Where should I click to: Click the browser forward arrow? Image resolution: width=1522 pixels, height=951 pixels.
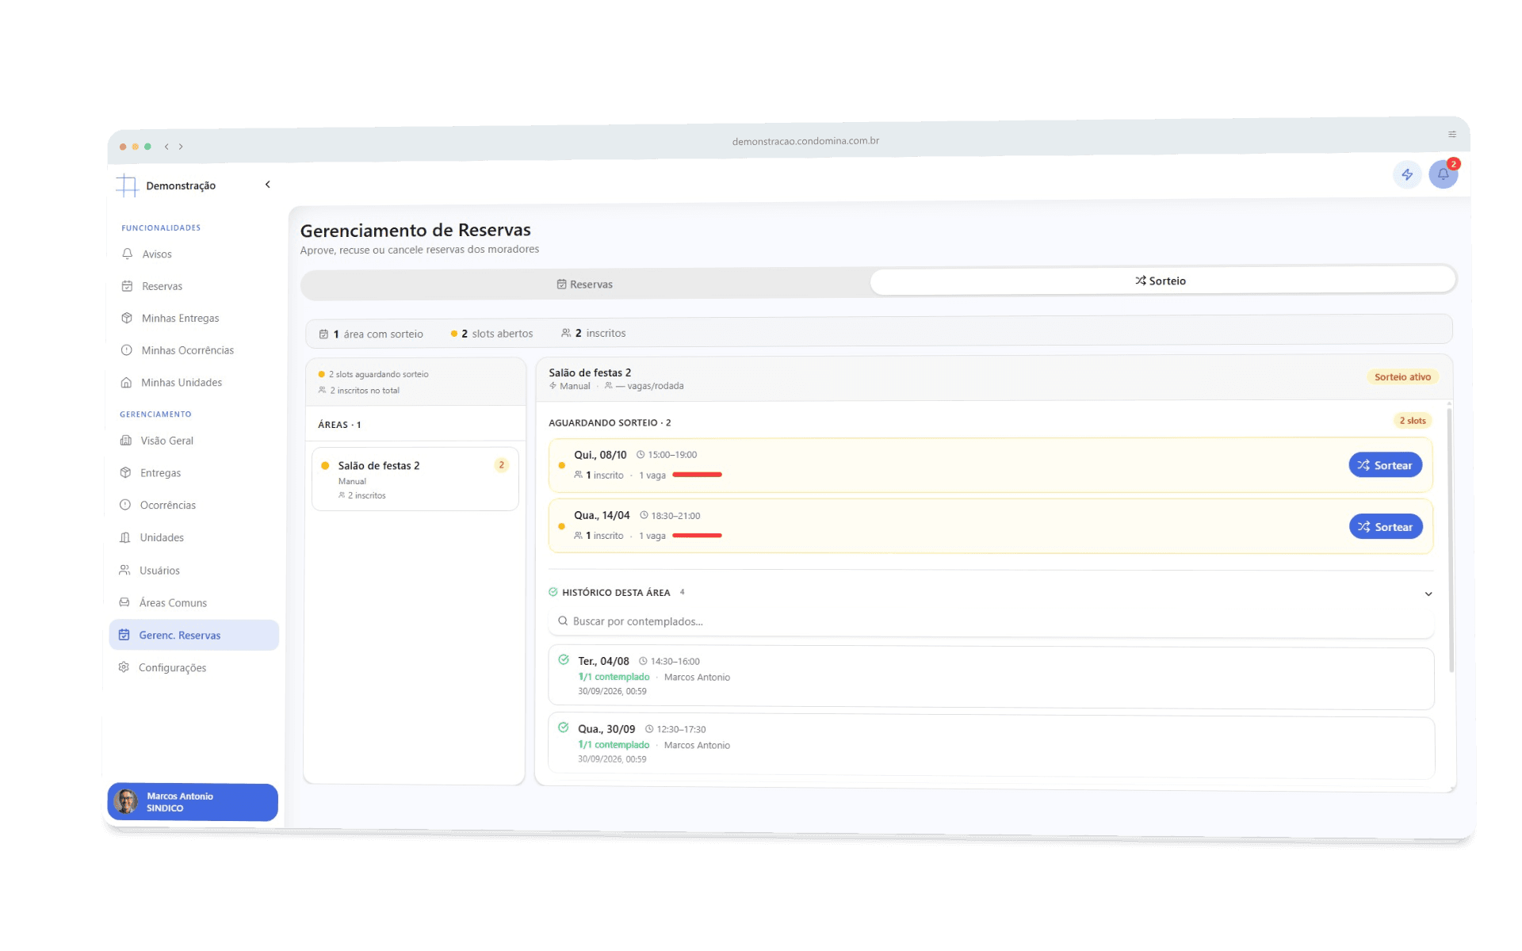pos(181,147)
